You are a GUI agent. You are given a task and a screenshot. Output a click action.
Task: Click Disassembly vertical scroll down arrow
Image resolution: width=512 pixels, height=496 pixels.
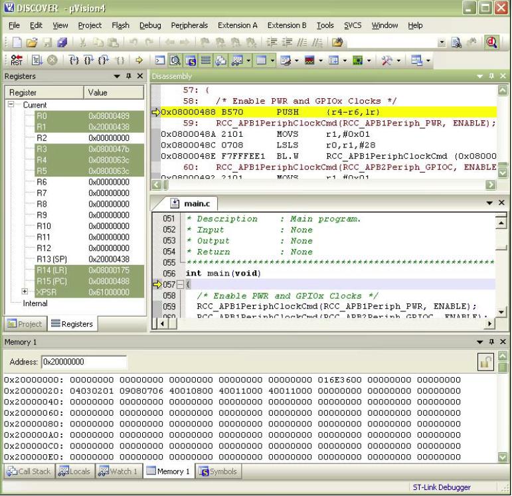click(503, 173)
